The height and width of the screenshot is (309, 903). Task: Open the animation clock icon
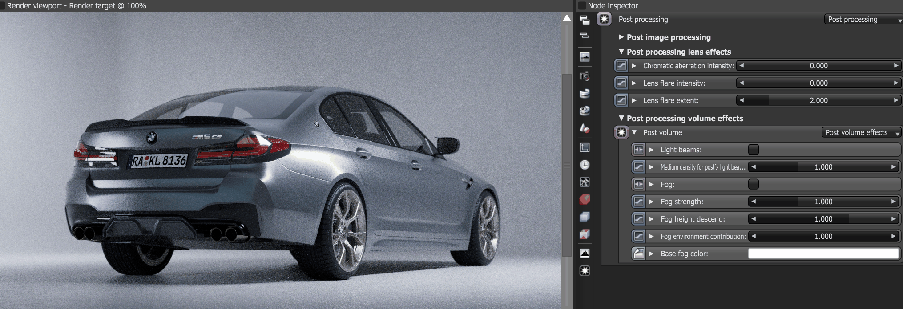click(585, 165)
